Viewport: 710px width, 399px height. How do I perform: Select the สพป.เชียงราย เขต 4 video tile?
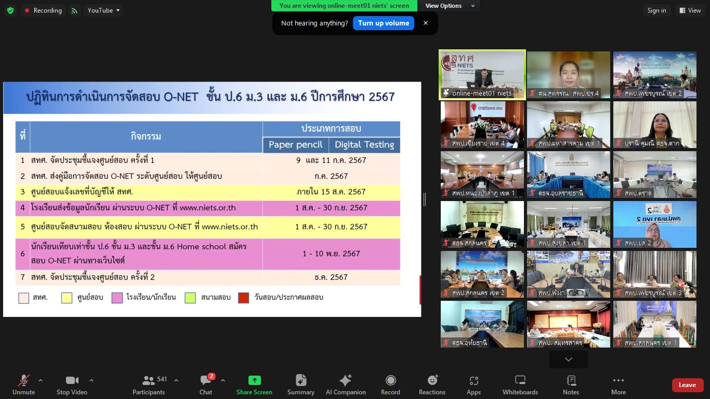coord(482,125)
